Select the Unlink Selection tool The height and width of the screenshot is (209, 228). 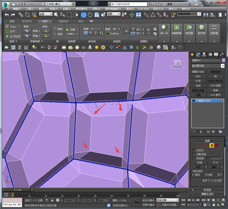[27, 15]
